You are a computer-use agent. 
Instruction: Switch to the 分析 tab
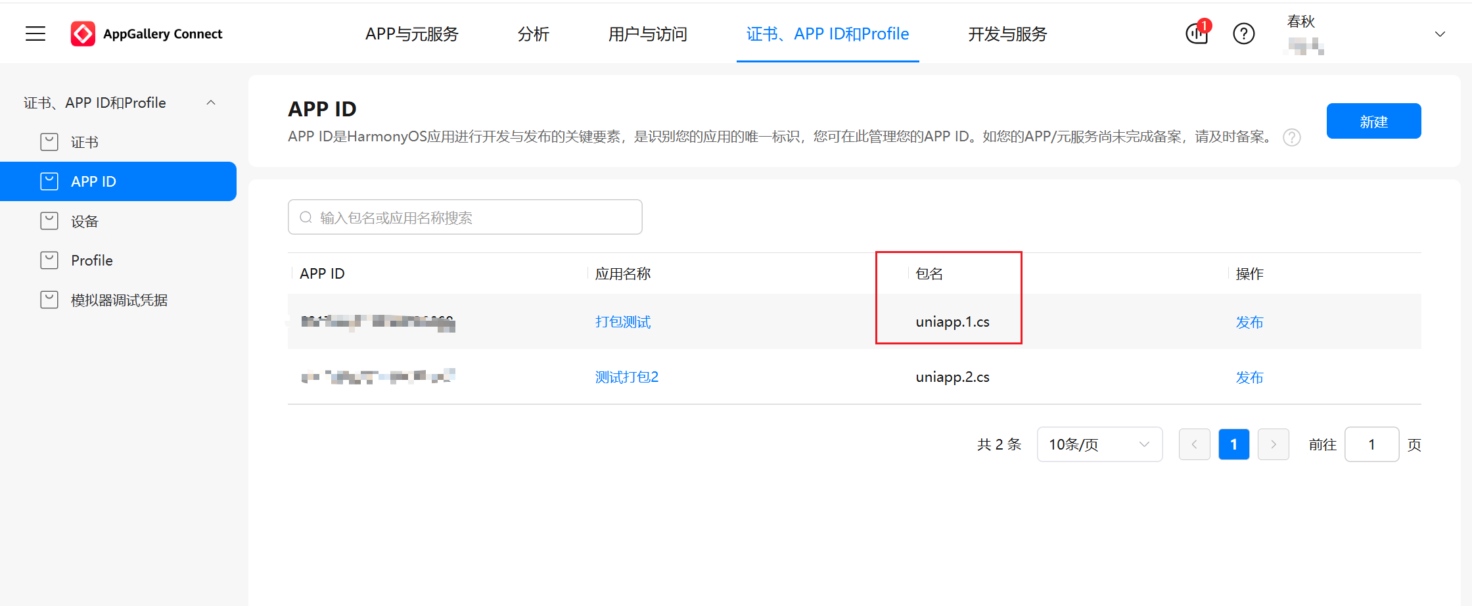pos(534,34)
